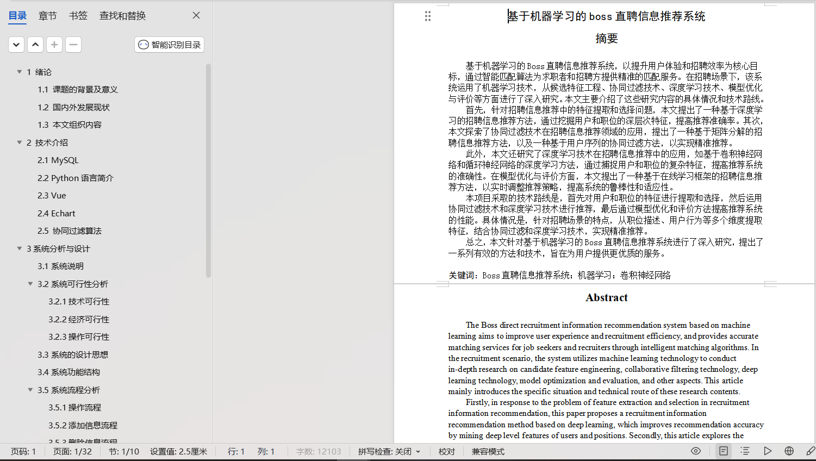Go to heading 2 技术介绍
This screenshot has width=816, height=461.
47,142
